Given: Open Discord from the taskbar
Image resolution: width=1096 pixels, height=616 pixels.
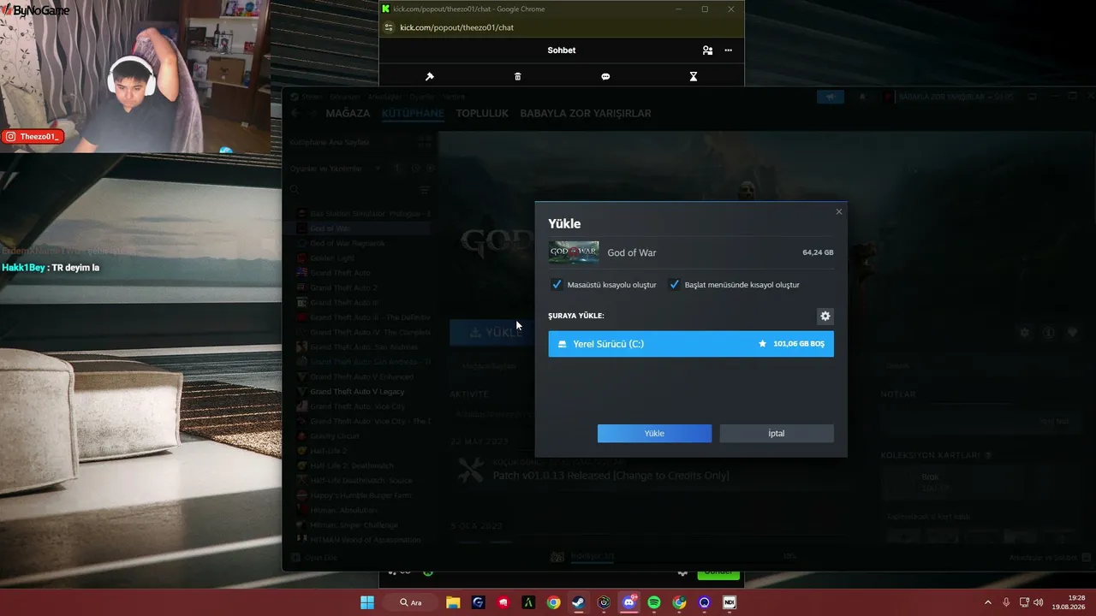Looking at the screenshot, I should point(629,602).
